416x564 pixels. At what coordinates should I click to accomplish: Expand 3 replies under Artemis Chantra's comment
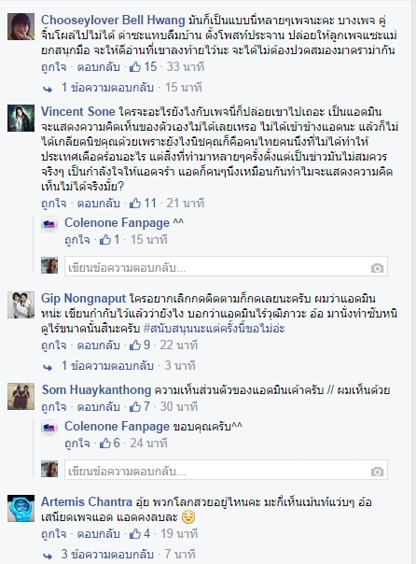107,554
